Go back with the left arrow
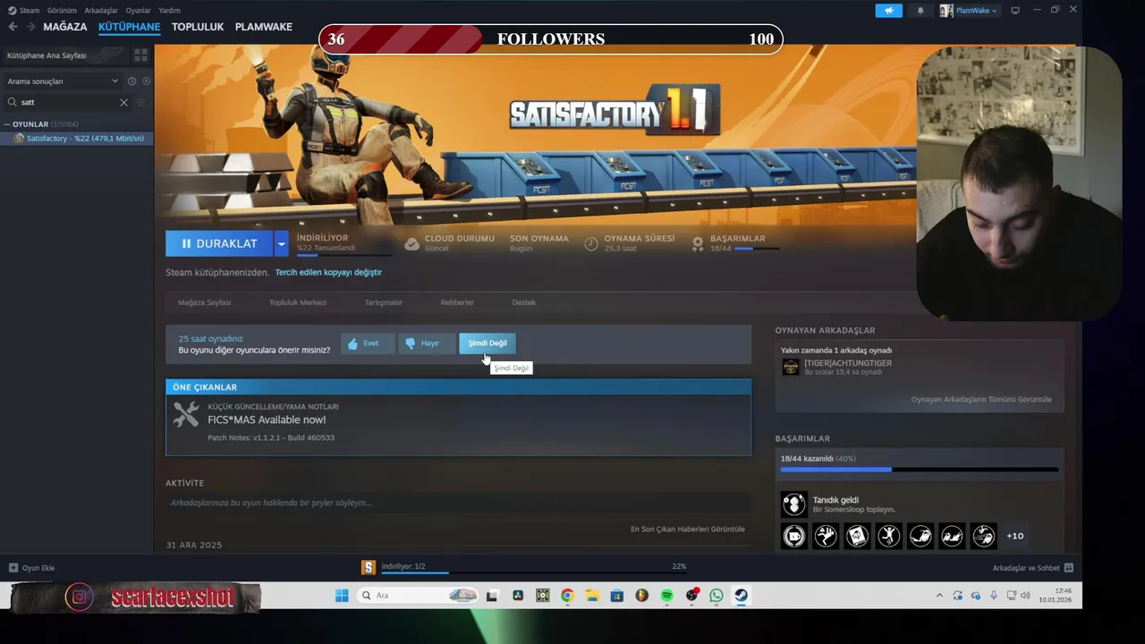Image resolution: width=1145 pixels, height=644 pixels. coord(13,27)
